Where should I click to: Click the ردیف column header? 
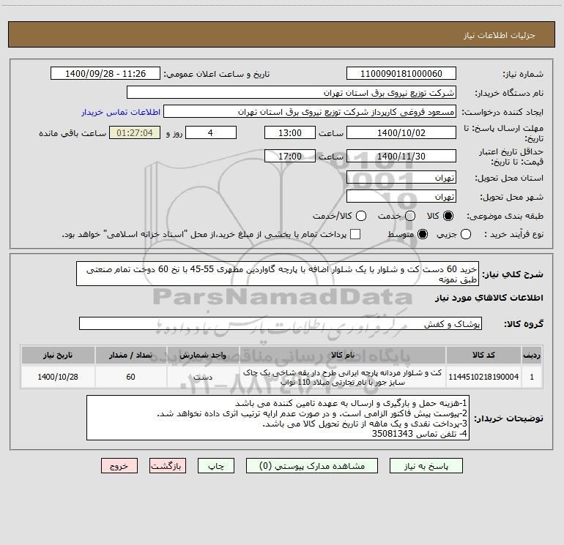[532, 356]
